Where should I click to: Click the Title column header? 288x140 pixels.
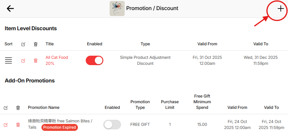(50, 44)
